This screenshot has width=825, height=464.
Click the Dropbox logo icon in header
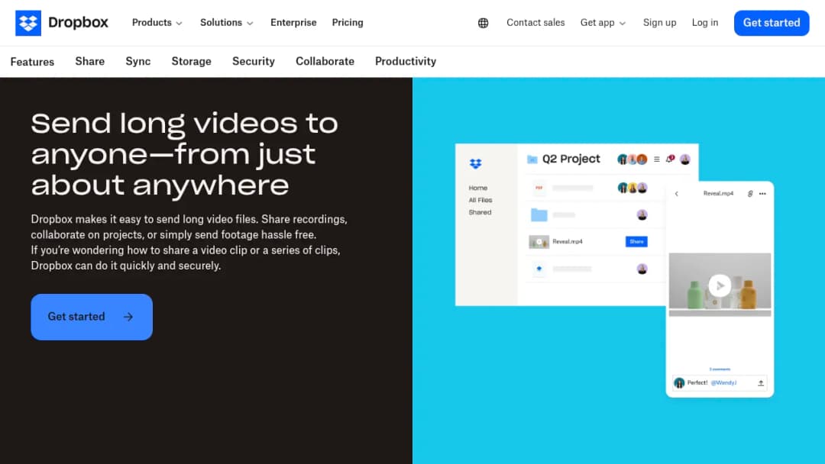coord(28,23)
